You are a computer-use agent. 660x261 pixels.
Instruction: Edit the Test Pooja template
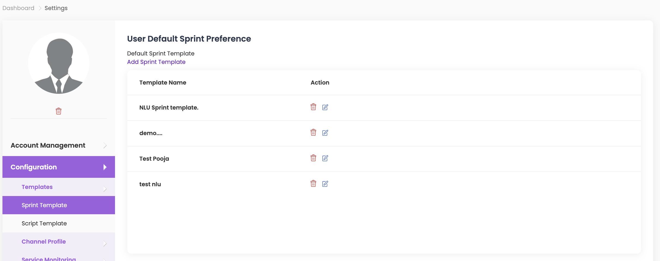(325, 159)
